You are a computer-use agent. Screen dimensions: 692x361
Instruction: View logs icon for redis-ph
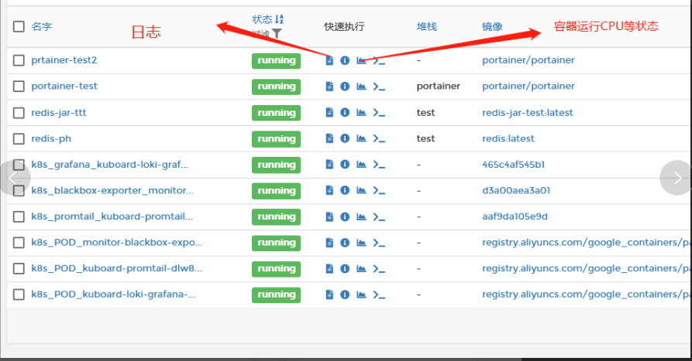[x=329, y=138]
